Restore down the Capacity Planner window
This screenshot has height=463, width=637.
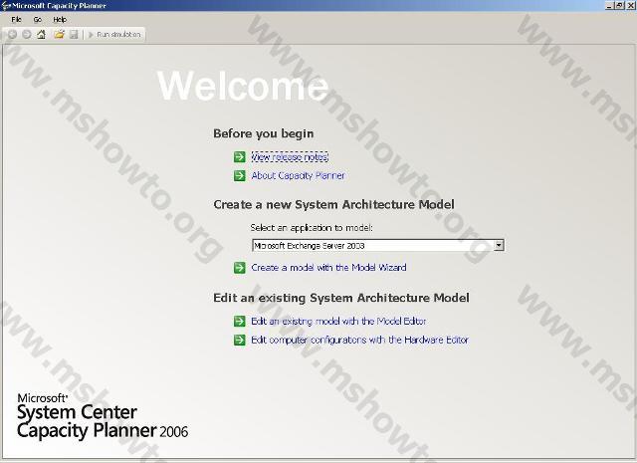coord(619,5)
